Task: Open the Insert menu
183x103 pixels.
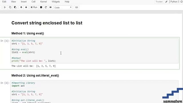Action: [24, 2]
